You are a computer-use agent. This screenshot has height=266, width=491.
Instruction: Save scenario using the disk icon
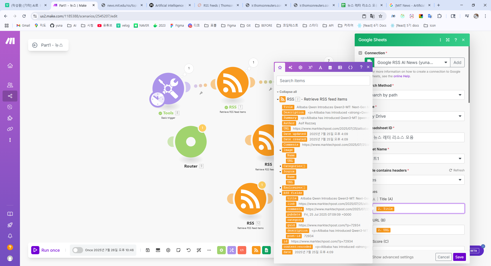pyautogui.click(x=148, y=250)
